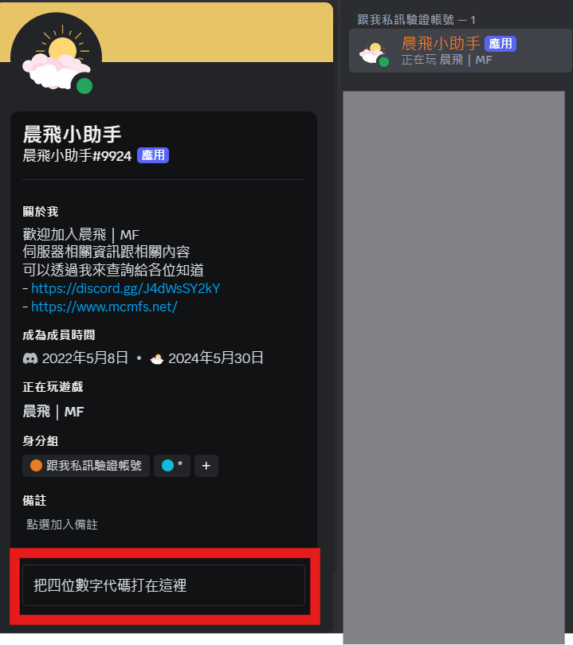Click the yellow profile banner
This screenshot has width=573, height=645.
(216, 33)
